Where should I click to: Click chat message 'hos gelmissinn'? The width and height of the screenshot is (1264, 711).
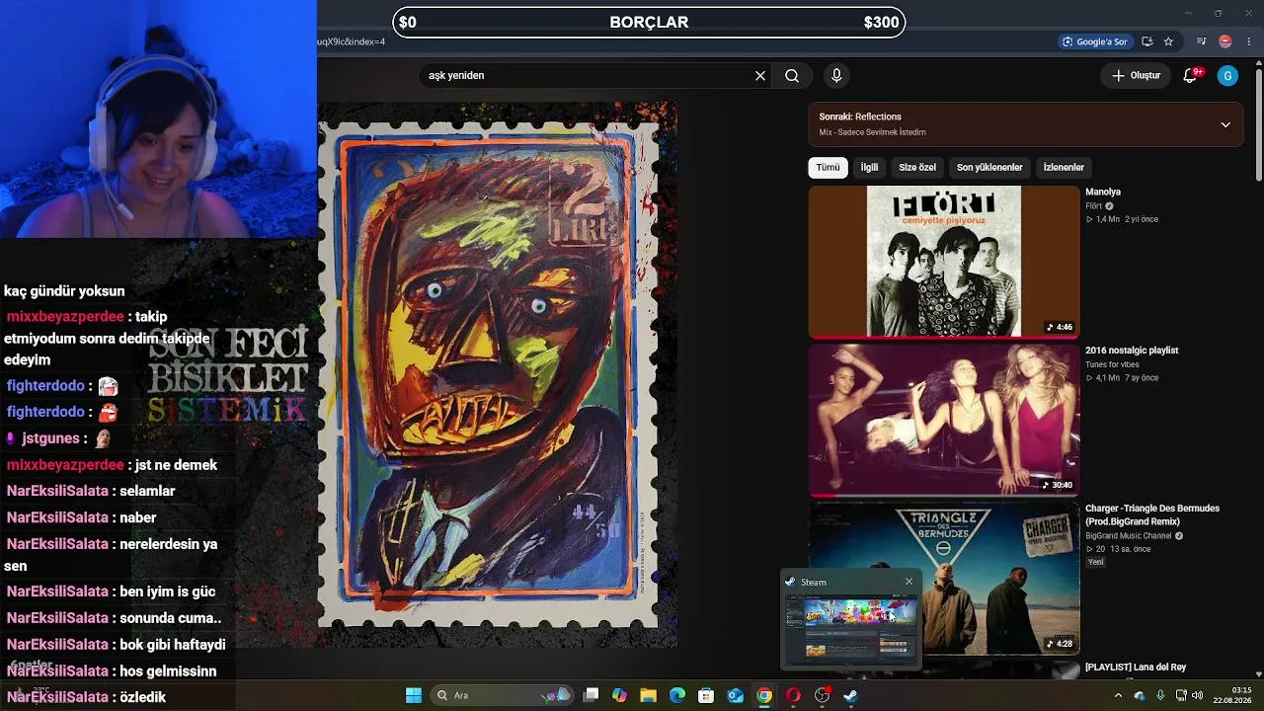pyautogui.click(x=167, y=671)
